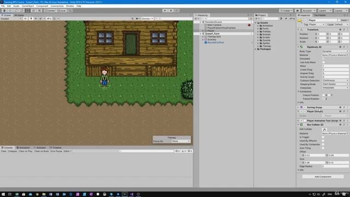This screenshot has width=350, height=197.
Task: Open the Sleeping Mode dropdown
Action: click(x=335, y=84)
